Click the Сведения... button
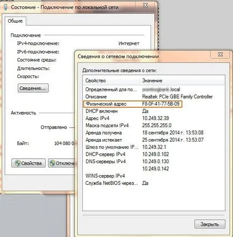 [33, 88]
